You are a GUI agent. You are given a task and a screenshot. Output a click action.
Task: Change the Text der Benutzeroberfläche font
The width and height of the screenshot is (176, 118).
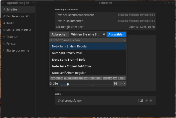[105, 15]
